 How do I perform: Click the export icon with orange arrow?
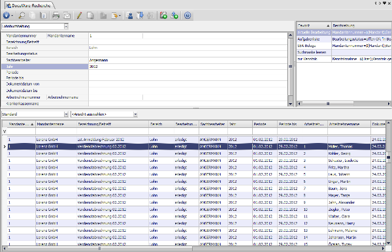(x=114, y=16)
